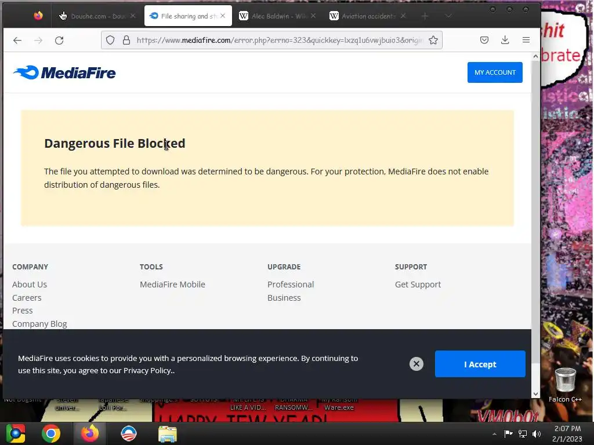Image resolution: width=594 pixels, height=445 pixels.
Task: Click the network tray icon
Action: click(x=523, y=434)
